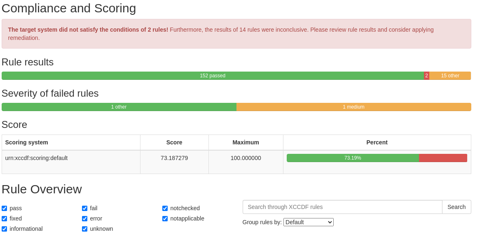Disable the error filter checkbox
This screenshot has width=482, height=239.
click(x=84, y=219)
